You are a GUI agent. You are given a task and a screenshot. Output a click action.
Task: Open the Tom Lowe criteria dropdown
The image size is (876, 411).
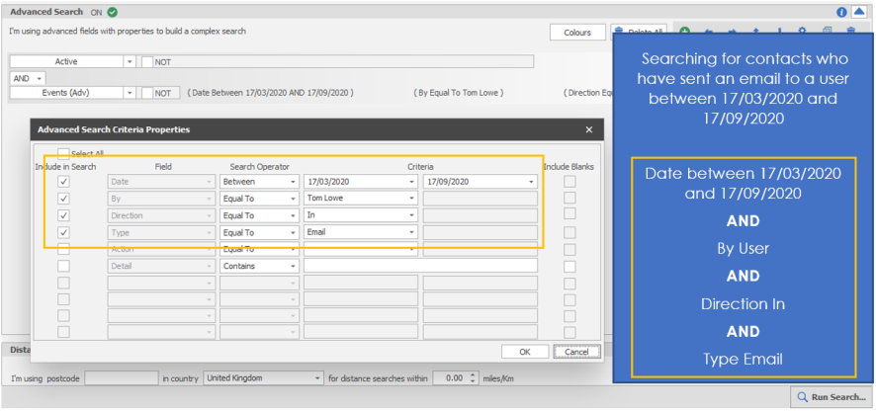(x=410, y=199)
